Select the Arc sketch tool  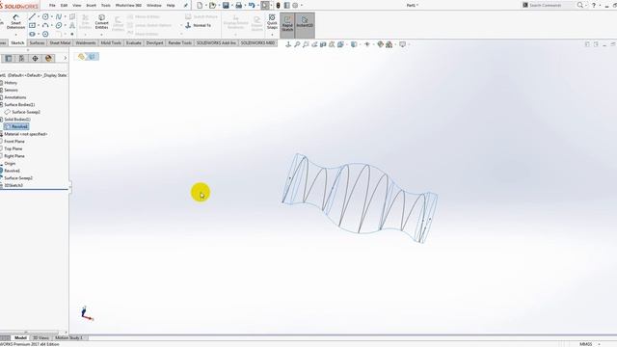(45, 25)
